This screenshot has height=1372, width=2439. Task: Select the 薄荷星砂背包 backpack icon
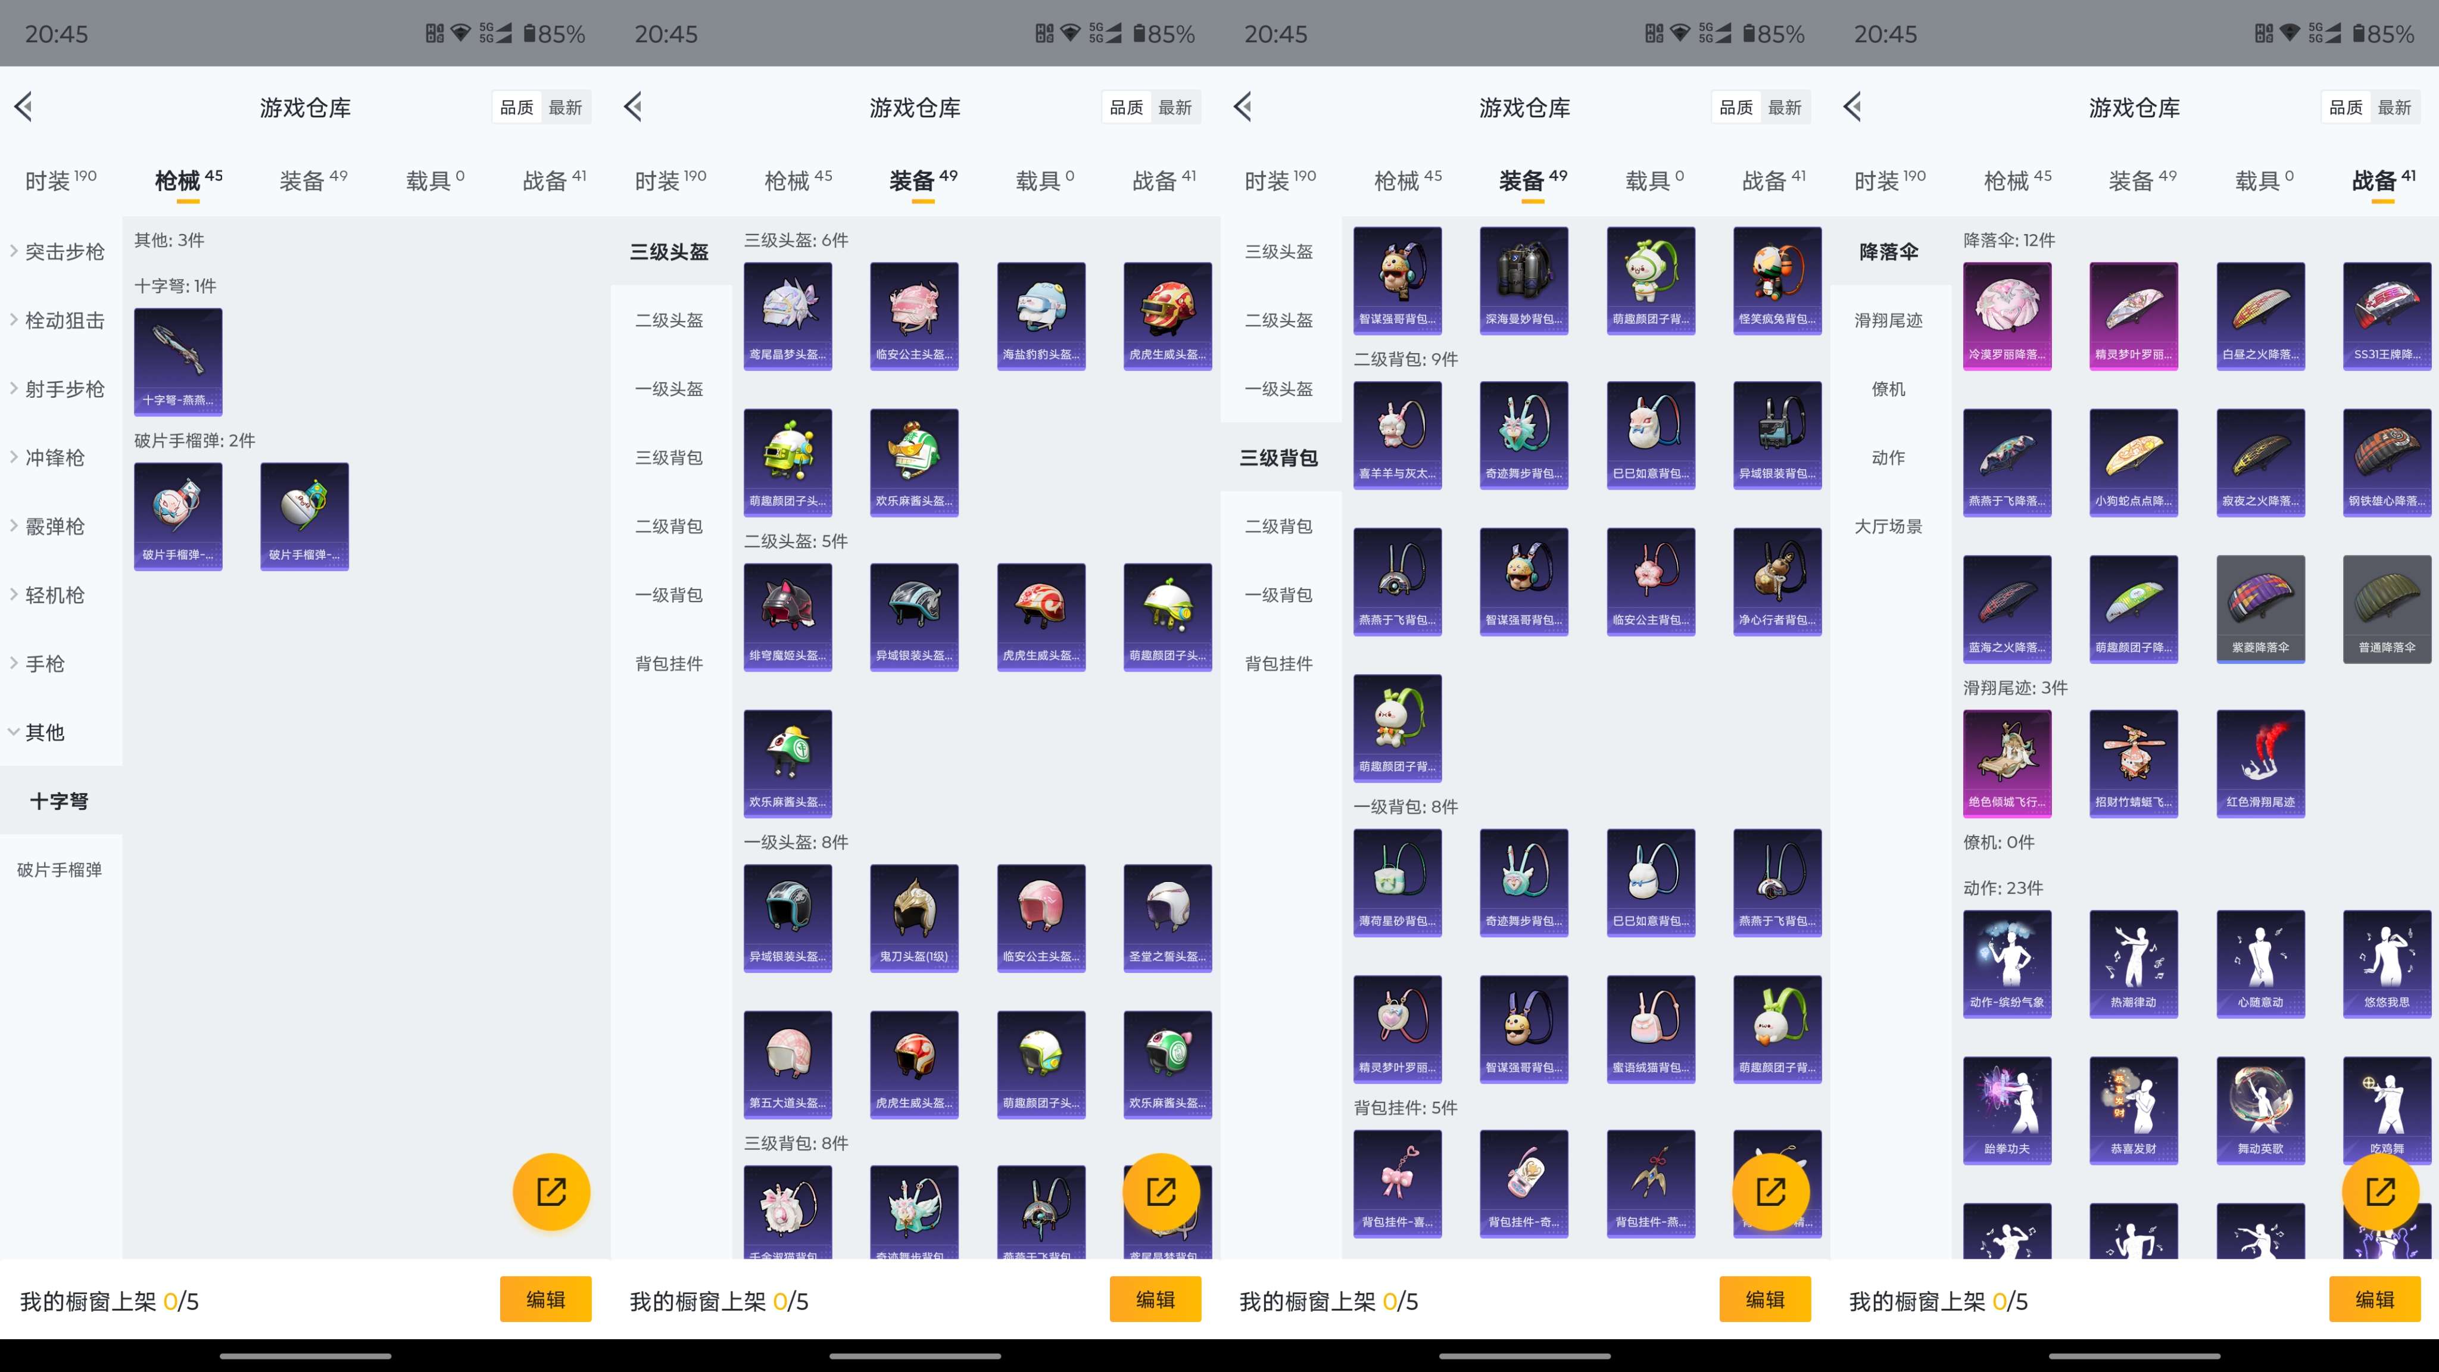coord(1398,884)
